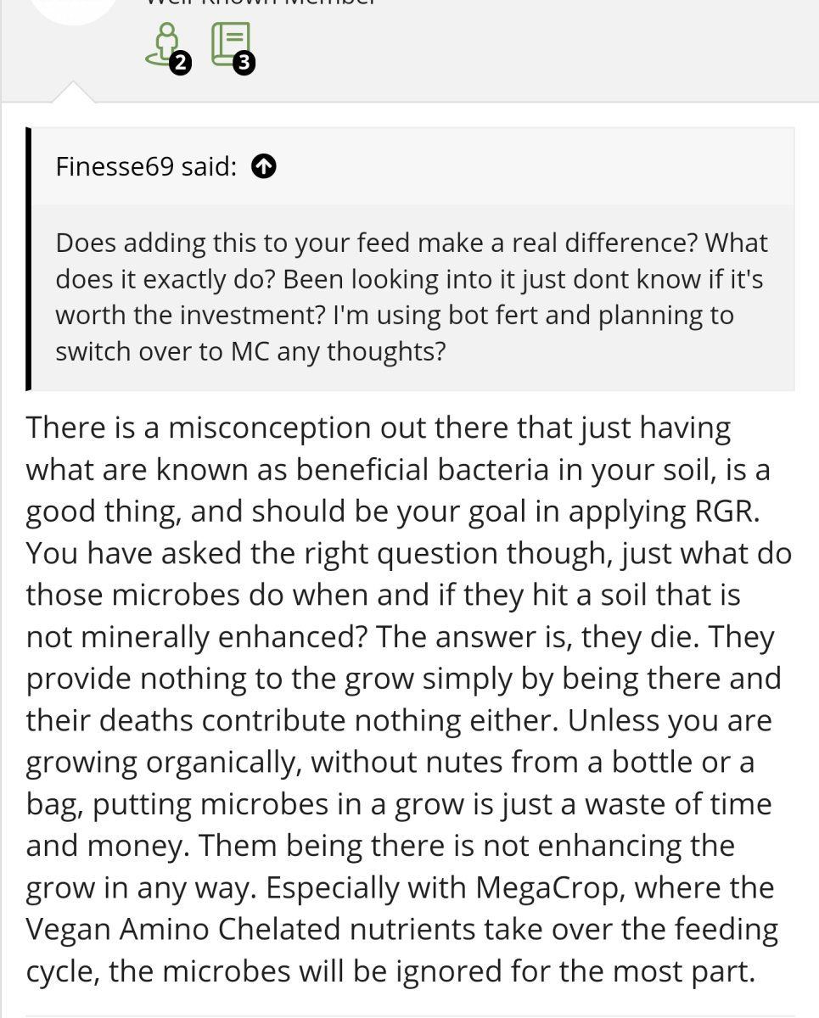
Task: Click the cropped Well-Known Member title text
Action: 261,3
